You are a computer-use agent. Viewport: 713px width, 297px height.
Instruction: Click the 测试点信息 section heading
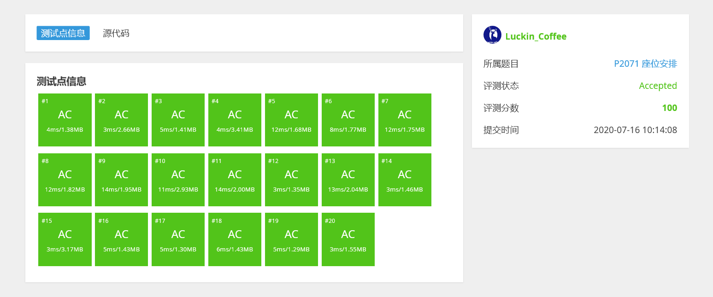pos(61,82)
